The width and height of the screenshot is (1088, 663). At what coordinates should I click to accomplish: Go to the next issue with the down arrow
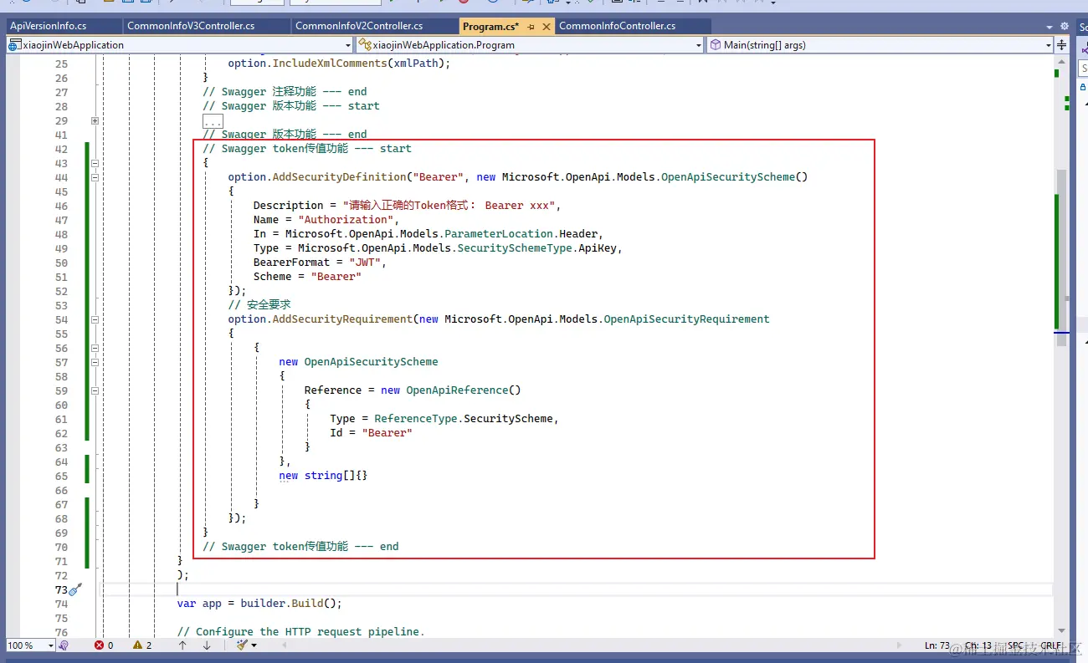tap(207, 645)
